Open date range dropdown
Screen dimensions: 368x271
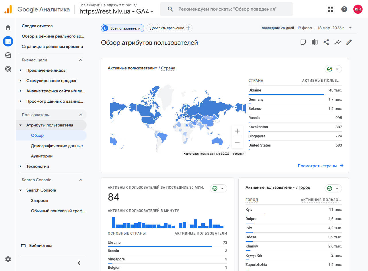tap(324, 28)
